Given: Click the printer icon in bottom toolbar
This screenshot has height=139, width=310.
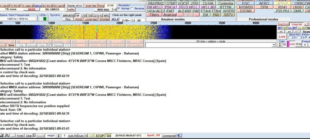Looking at the screenshot, I should click(7, 136).
